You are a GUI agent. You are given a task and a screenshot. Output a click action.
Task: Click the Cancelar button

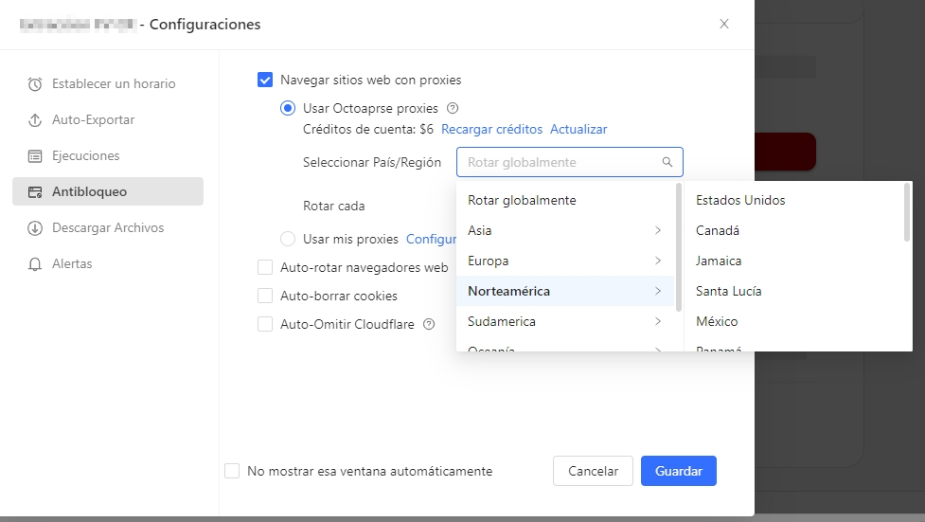tap(593, 471)
